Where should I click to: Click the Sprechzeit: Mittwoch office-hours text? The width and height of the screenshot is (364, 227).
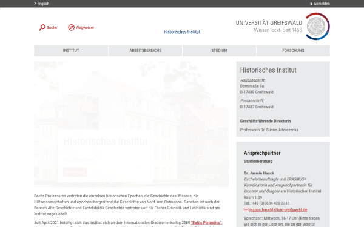tap(282, 221)
